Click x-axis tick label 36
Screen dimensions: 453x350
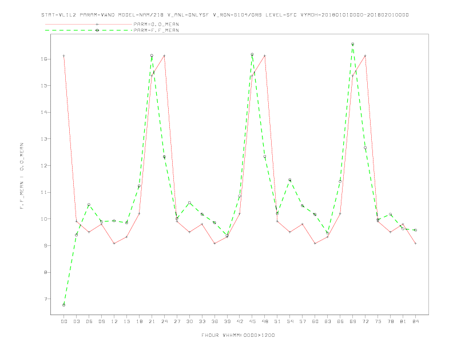pyautogui.click(x=214, y=321)
